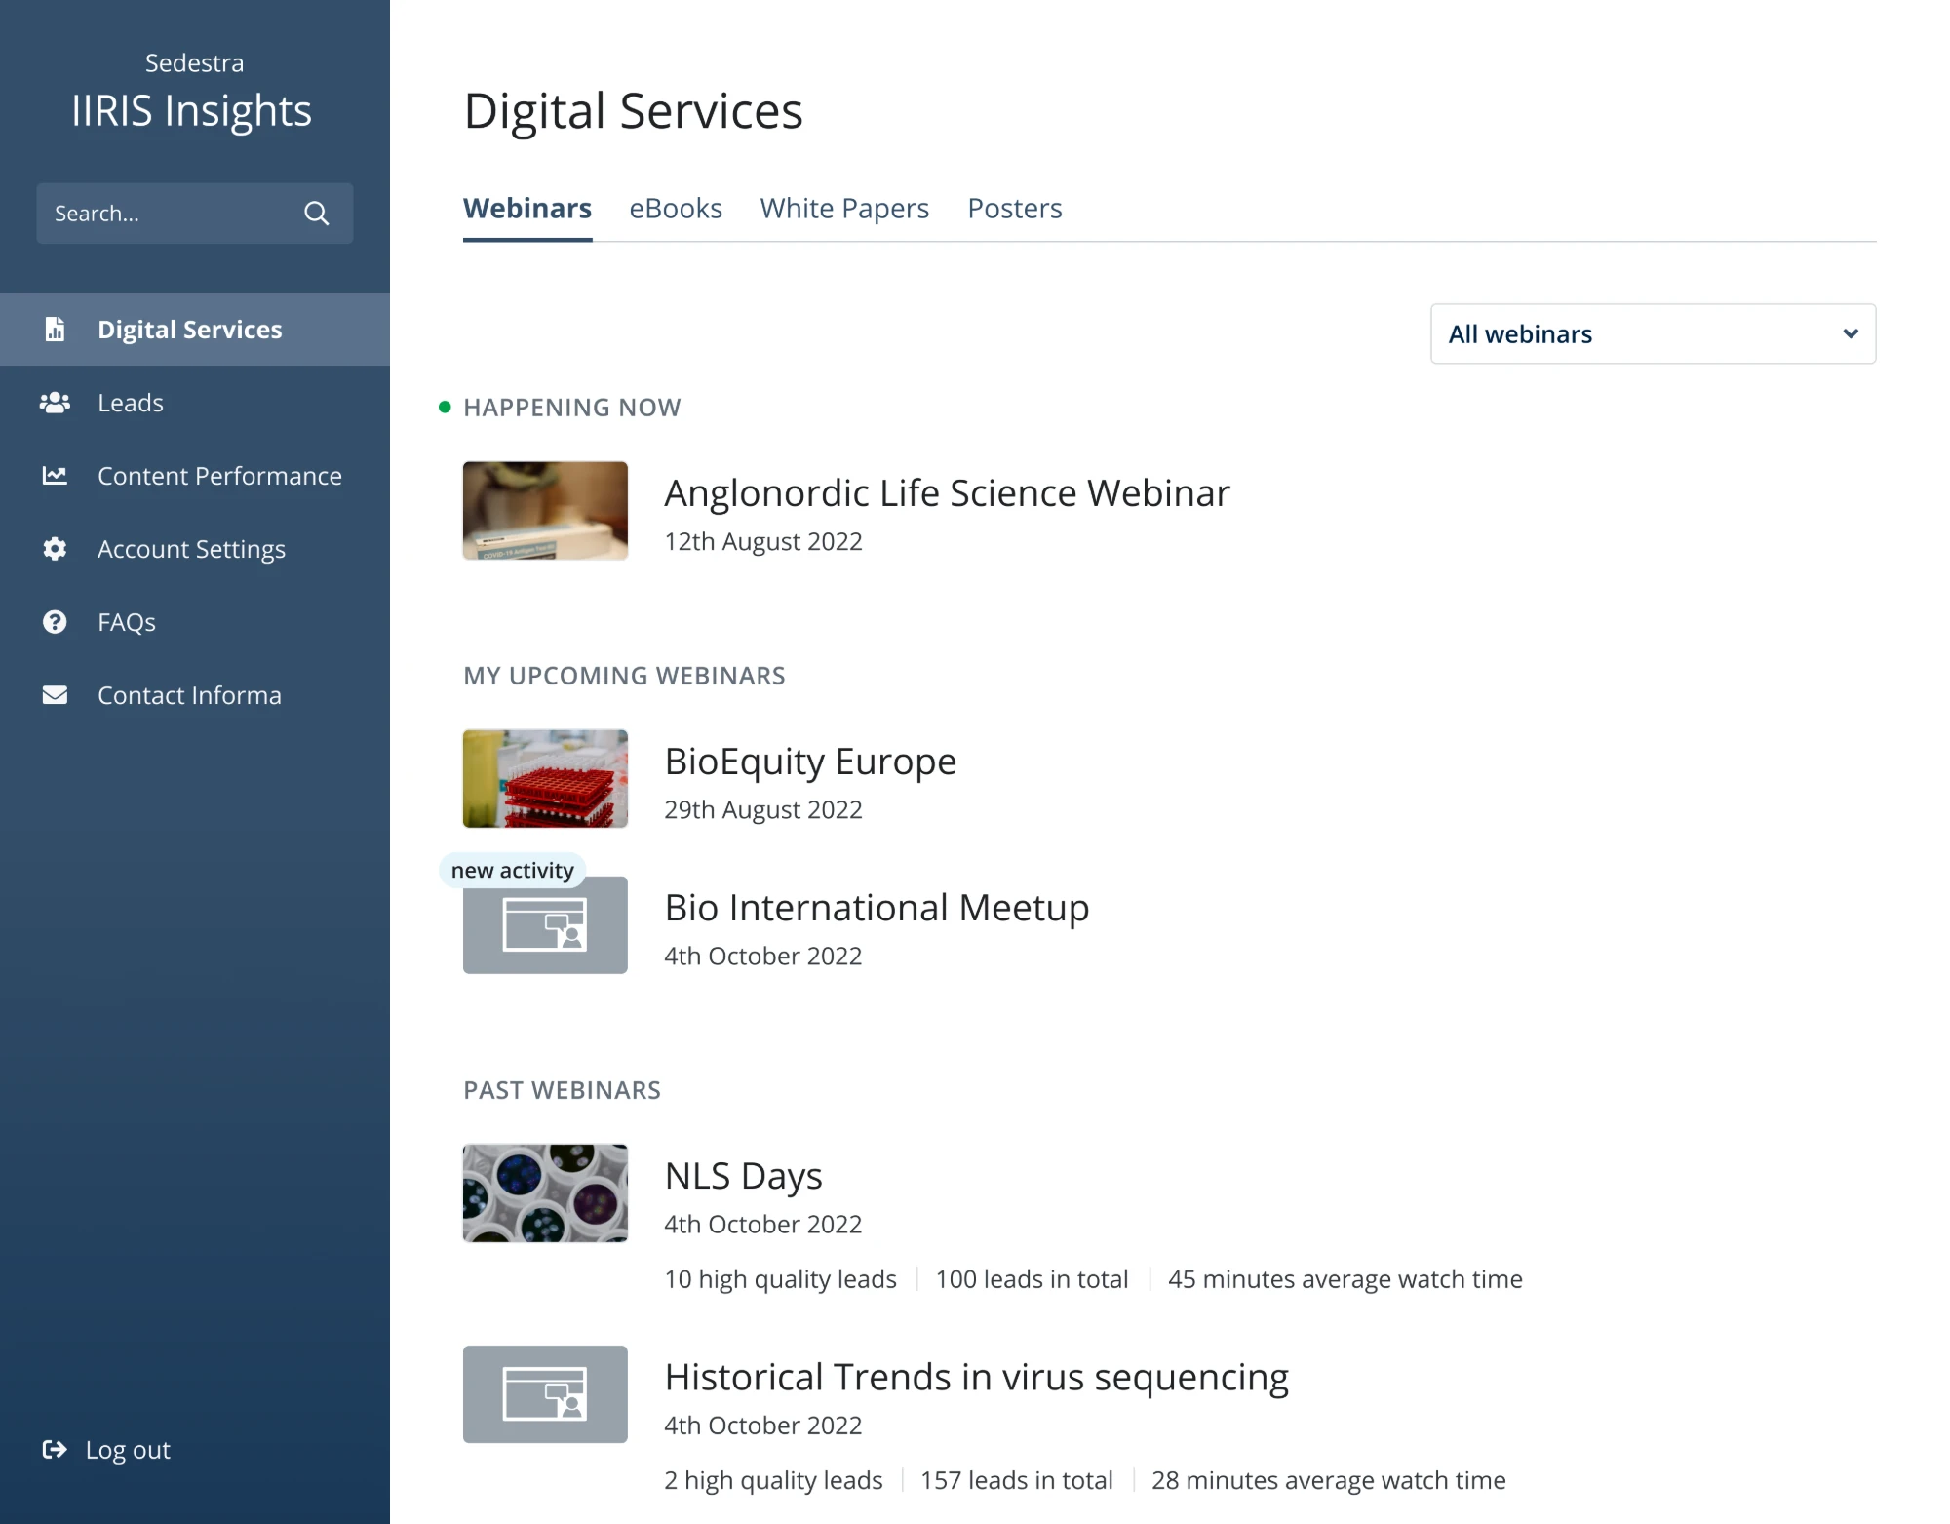Screen dimensions: 1950x1524
Task: Click the BioEquity Europe thumbnail image
Action: pyautogui.click(x=545, y=779)
